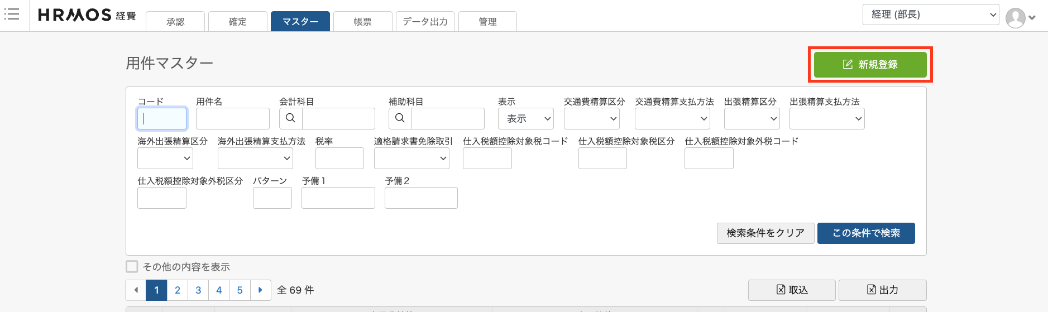This screenshot has width=1048, height=312.
Task: Click into the 補助科目 text field
Action: click(x=448, y=118)
